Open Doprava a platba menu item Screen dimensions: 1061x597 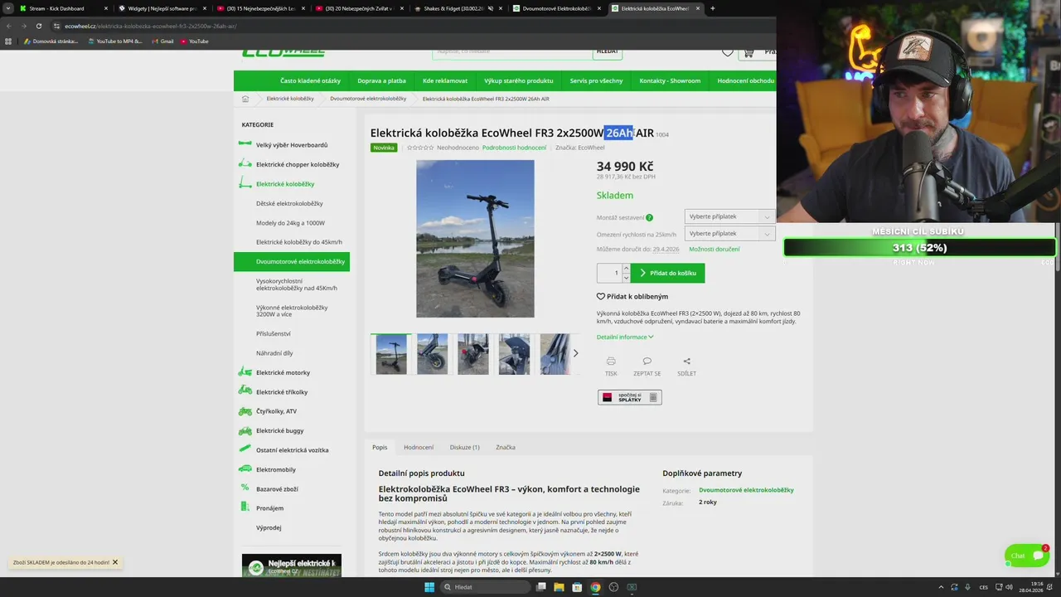[382, 80]
